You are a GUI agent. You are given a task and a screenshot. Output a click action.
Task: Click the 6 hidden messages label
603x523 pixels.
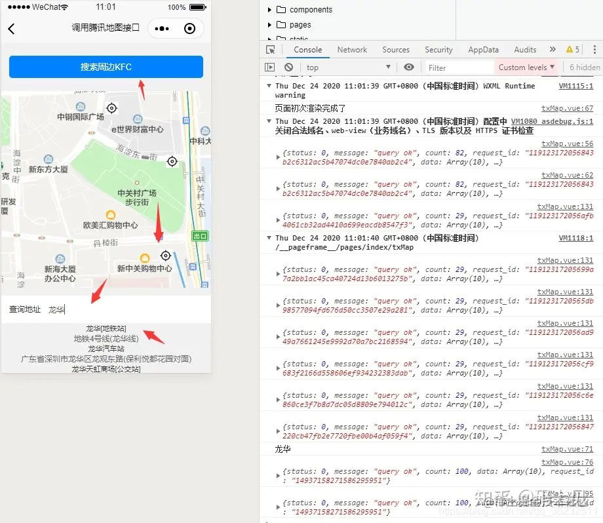pyautogui.click(x=585, y=68)
